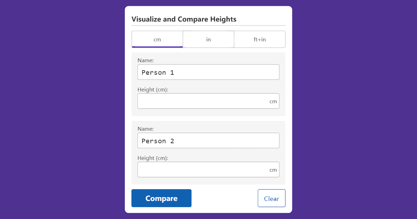The height and width of the screenshot is (219, 417).
Task: Click the Person 1 name input field
Action: [x=208, y=72]
